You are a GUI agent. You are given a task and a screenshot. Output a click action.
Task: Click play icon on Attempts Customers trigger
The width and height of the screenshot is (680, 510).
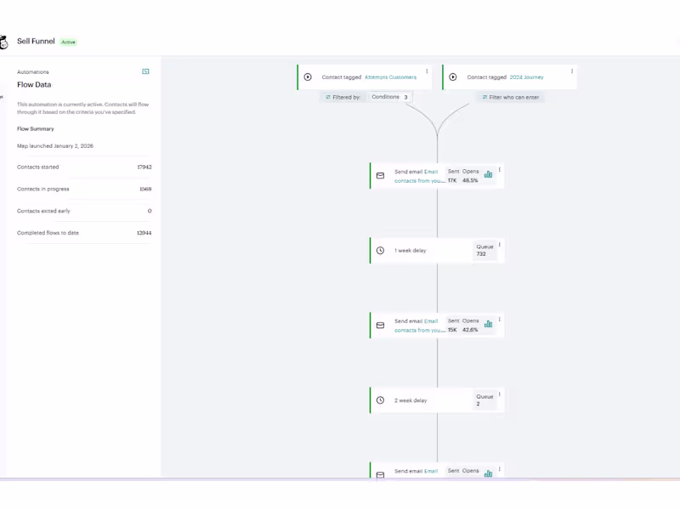point(308,77)
